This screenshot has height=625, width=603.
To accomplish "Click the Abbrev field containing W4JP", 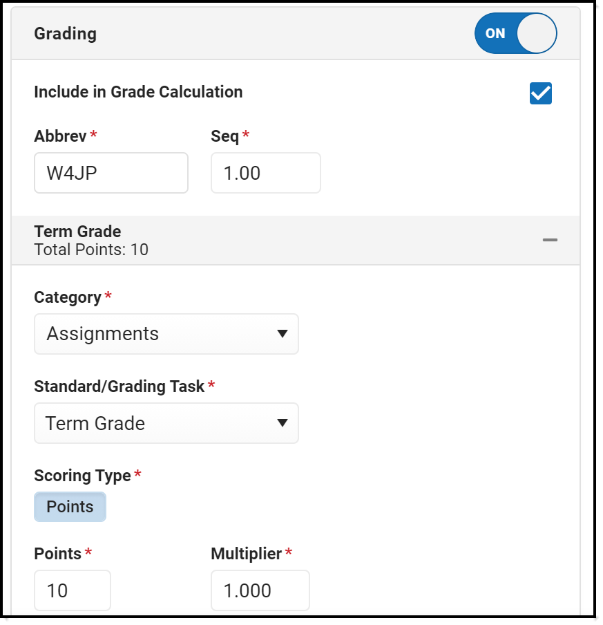I will (x=111, y=173).
